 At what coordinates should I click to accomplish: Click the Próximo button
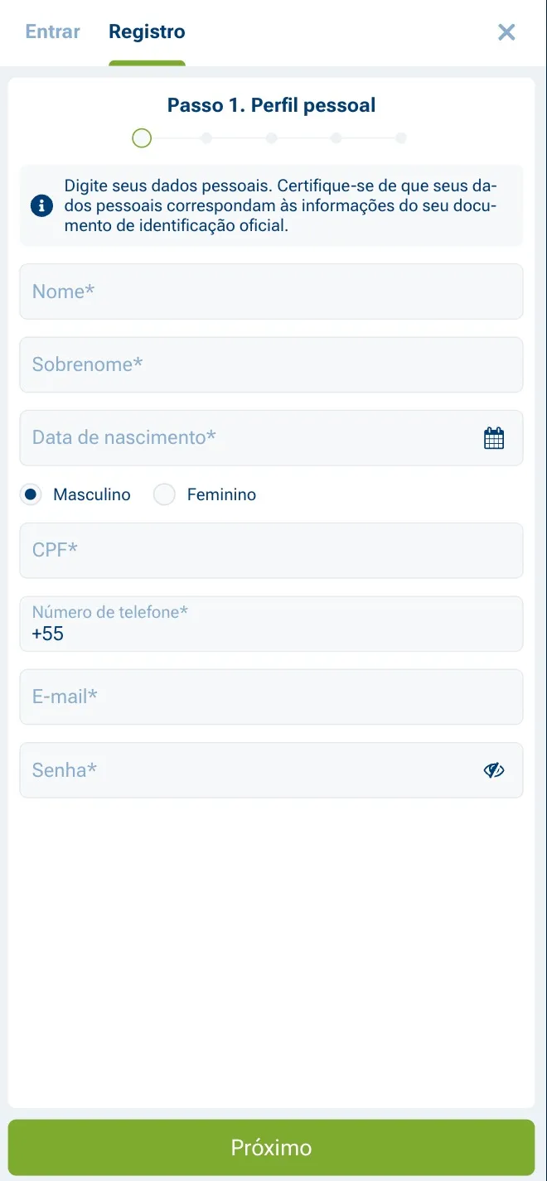tap(271, 1147)
